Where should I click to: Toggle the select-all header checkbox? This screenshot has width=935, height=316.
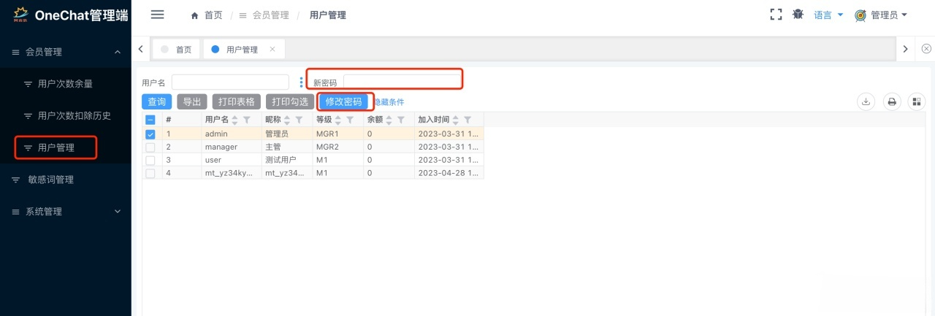(150, 120)
